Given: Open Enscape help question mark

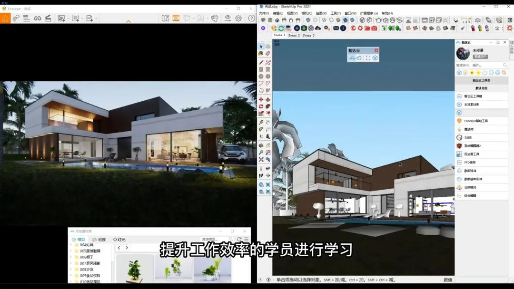Looking at the screenshot, I should point(251,19).
